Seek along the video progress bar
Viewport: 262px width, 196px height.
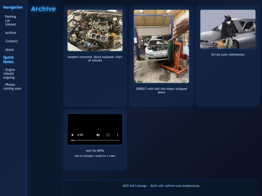pyautogui.click(x=95, y=140)
